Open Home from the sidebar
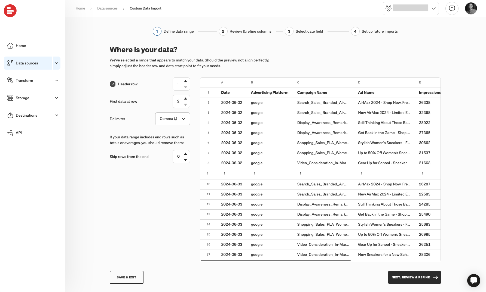Screen dimensions: 486x292 [21, 46]
